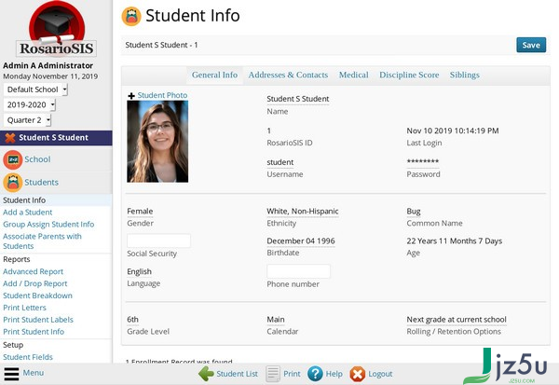Open the Student Breakdown link
559x385 pixels.
point(37,296)
